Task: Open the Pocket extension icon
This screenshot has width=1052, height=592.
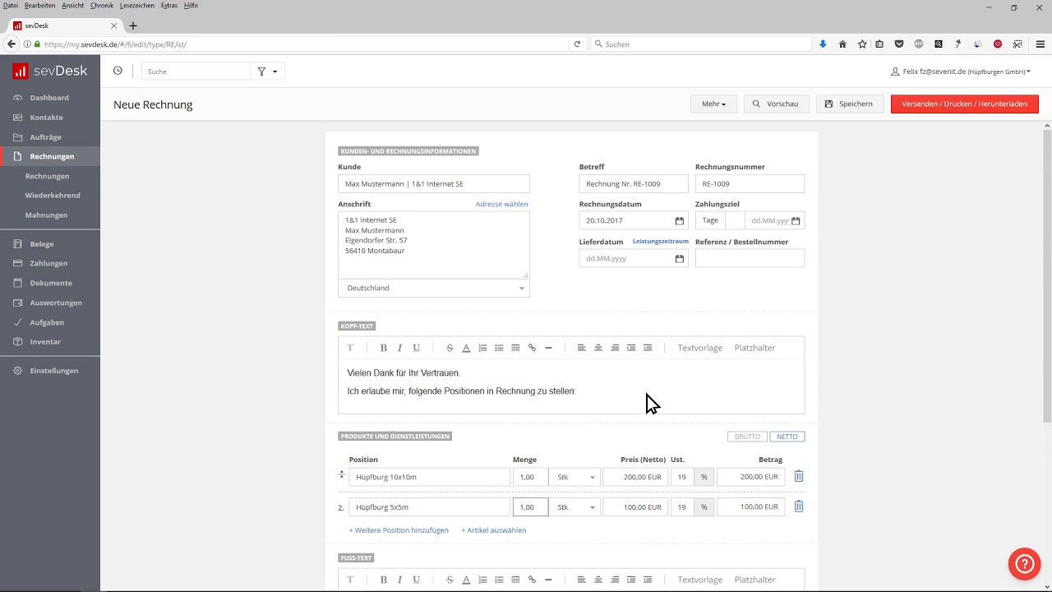Action: click(x=899, y=44)
